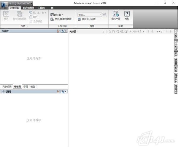Click the SteeringWheels icon

[x=139, y=32]
